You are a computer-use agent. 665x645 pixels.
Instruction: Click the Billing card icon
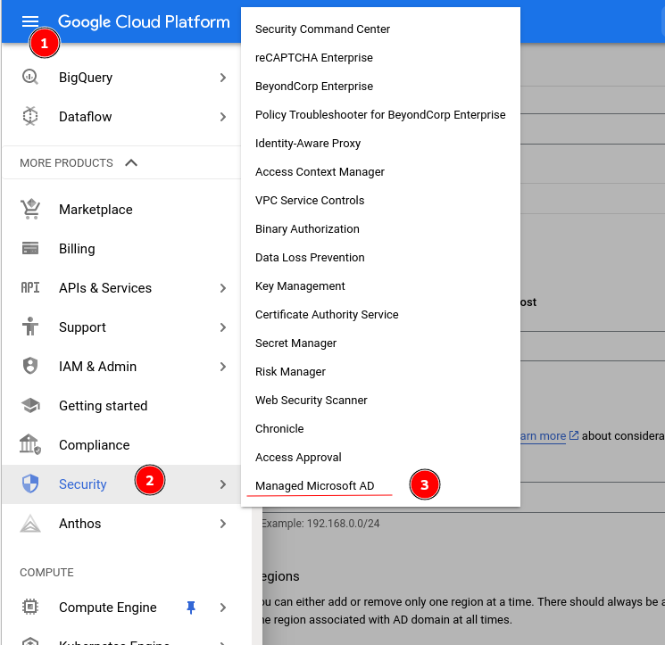click(x=30, y=248)
